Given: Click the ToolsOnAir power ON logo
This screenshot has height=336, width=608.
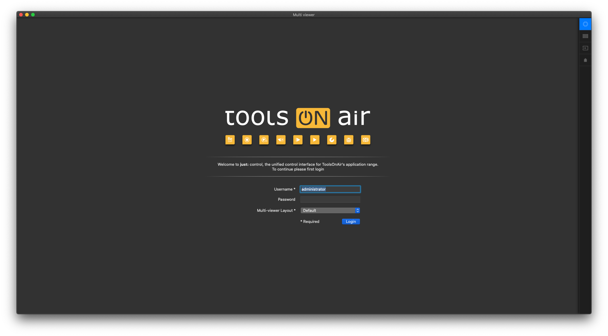Looking at the screenshot, I should [x=313, y=118].
